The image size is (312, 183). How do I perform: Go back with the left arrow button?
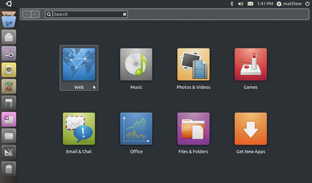point(27,14)
